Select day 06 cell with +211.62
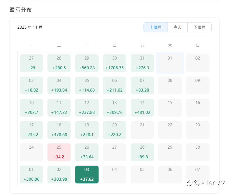 pos(114,85)
